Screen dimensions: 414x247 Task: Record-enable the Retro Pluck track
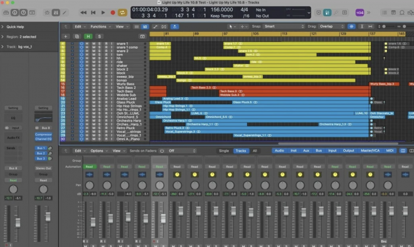[106, 128]
